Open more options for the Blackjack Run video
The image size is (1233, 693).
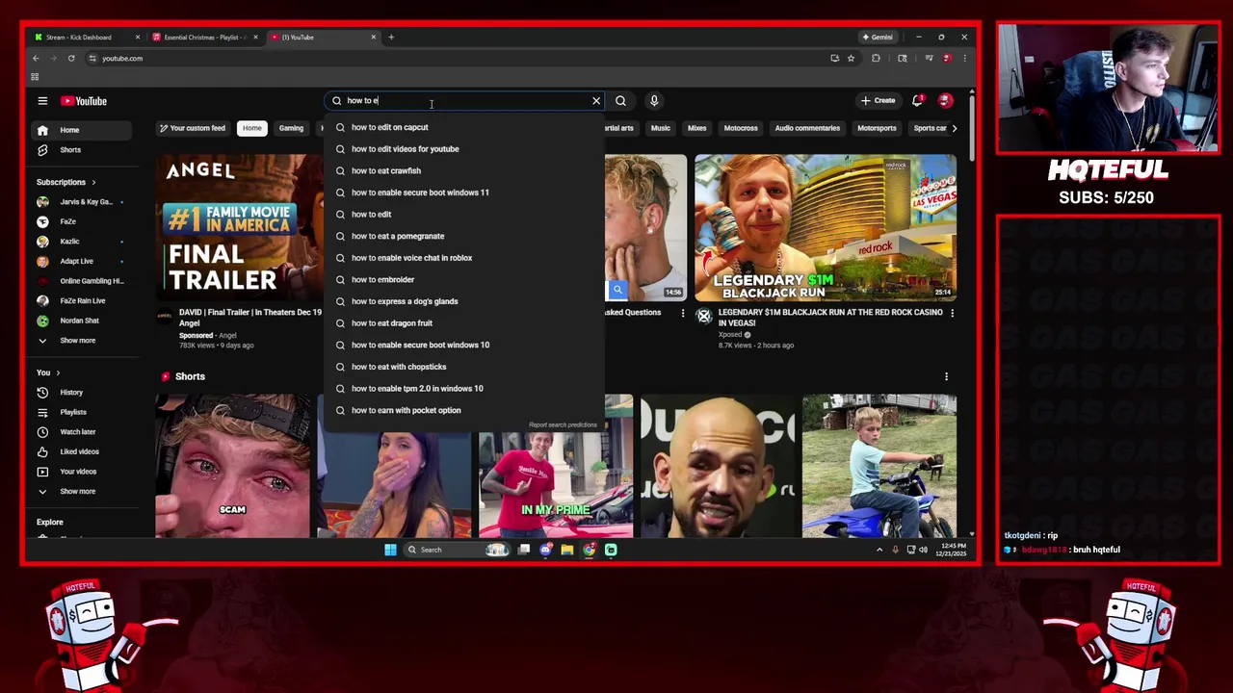(952, 313)
